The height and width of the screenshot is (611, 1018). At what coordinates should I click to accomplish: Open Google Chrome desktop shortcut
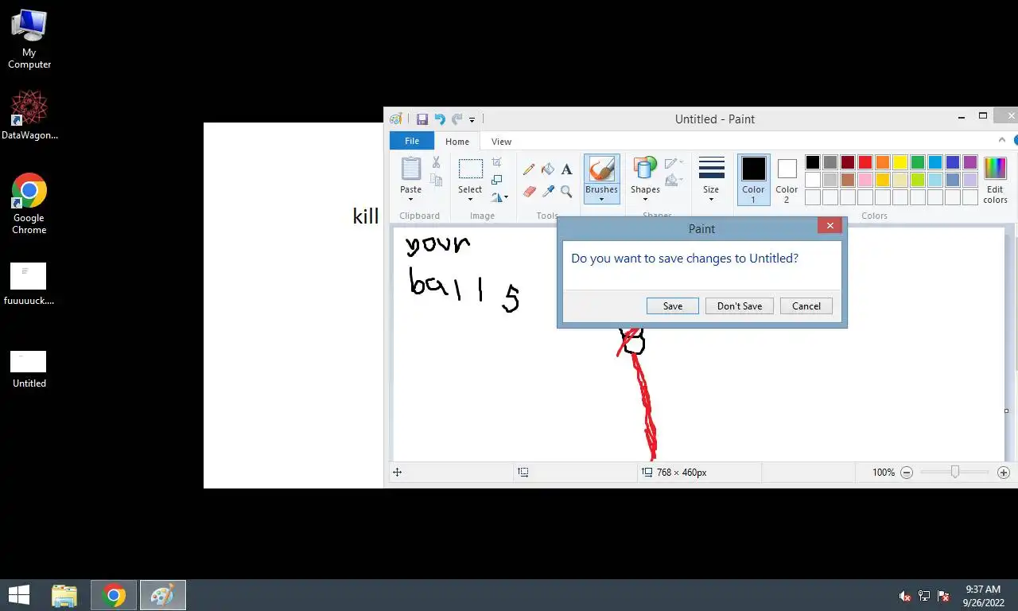29,204
